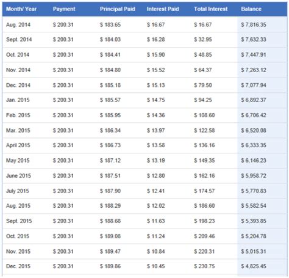Click the Jan. 2015 row label
The height and width of the screenshot is (278, 289).
pyautogui.click(x=18, y=100)
